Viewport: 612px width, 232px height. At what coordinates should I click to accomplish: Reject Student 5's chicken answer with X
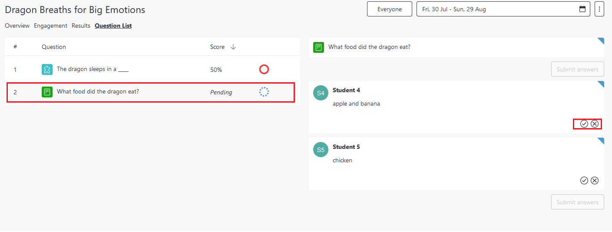(595, 180)
